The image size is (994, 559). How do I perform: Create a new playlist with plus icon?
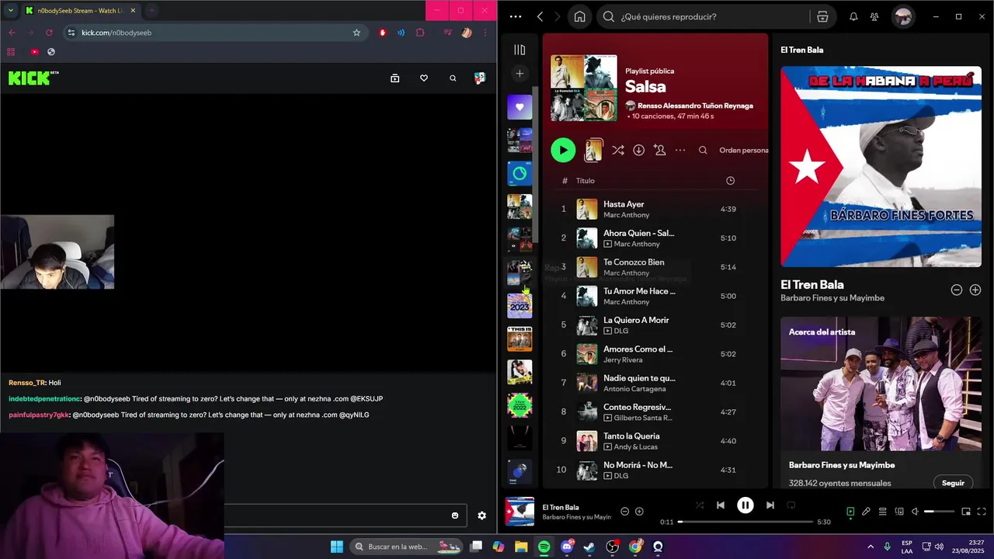click(x=520, y=74)
